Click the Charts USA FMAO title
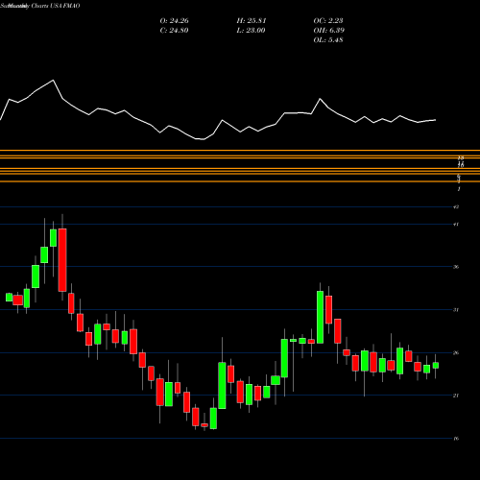The image size is (480, 480). 56,6
